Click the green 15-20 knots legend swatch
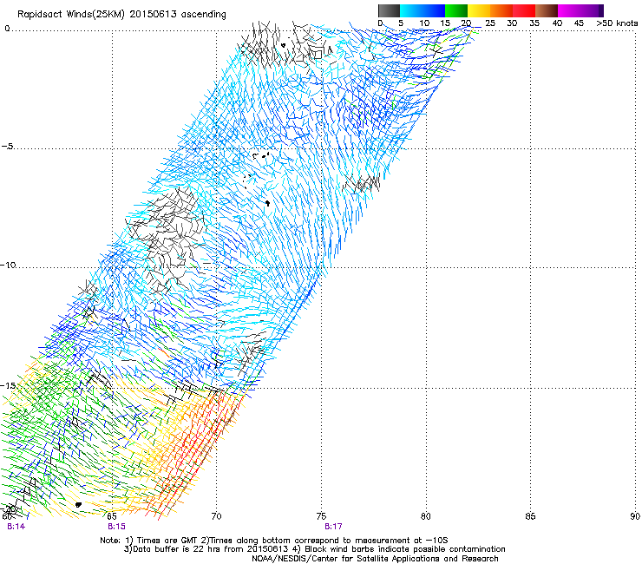Image resolution: width=642 pixels, height=564 pixels. pos(456,10)
